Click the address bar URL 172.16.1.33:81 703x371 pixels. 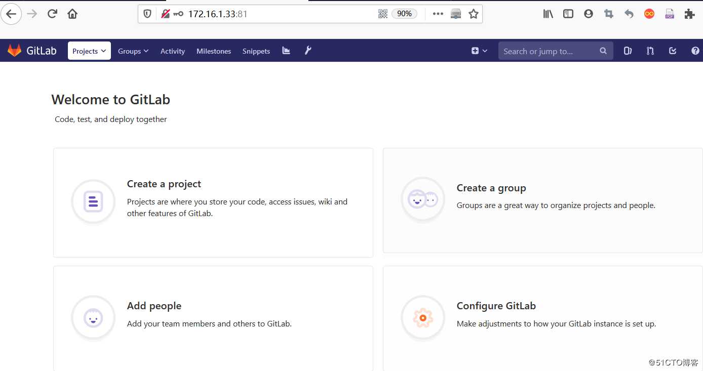click(218, 14)
